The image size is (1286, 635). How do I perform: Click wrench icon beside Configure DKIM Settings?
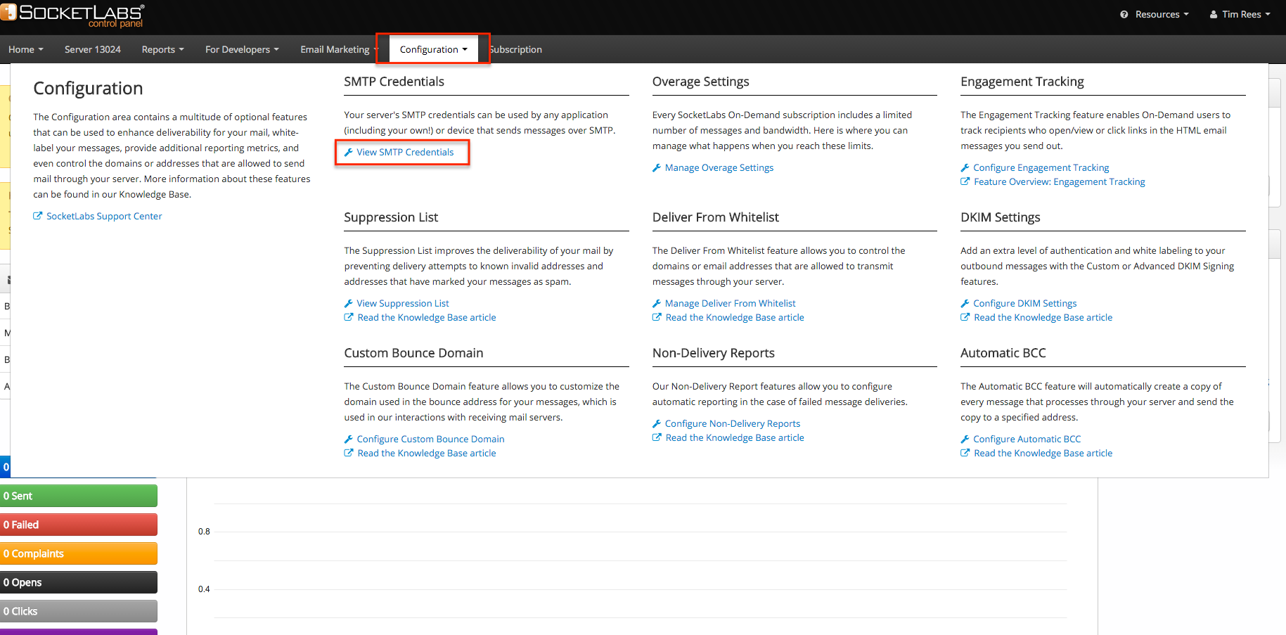(x=965, y=303)
